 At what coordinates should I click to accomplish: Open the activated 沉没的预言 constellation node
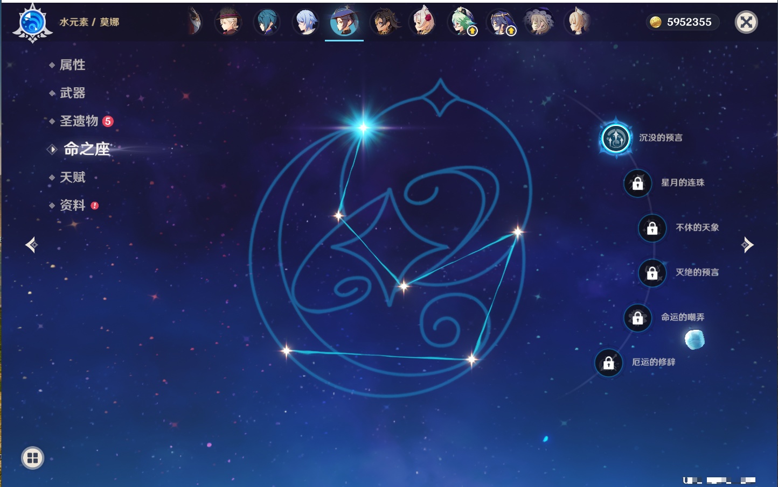pos(616,138)
